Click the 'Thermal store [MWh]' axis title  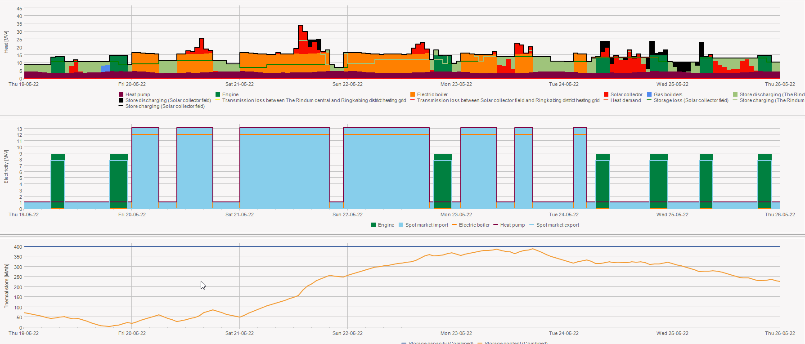point(6,286)
